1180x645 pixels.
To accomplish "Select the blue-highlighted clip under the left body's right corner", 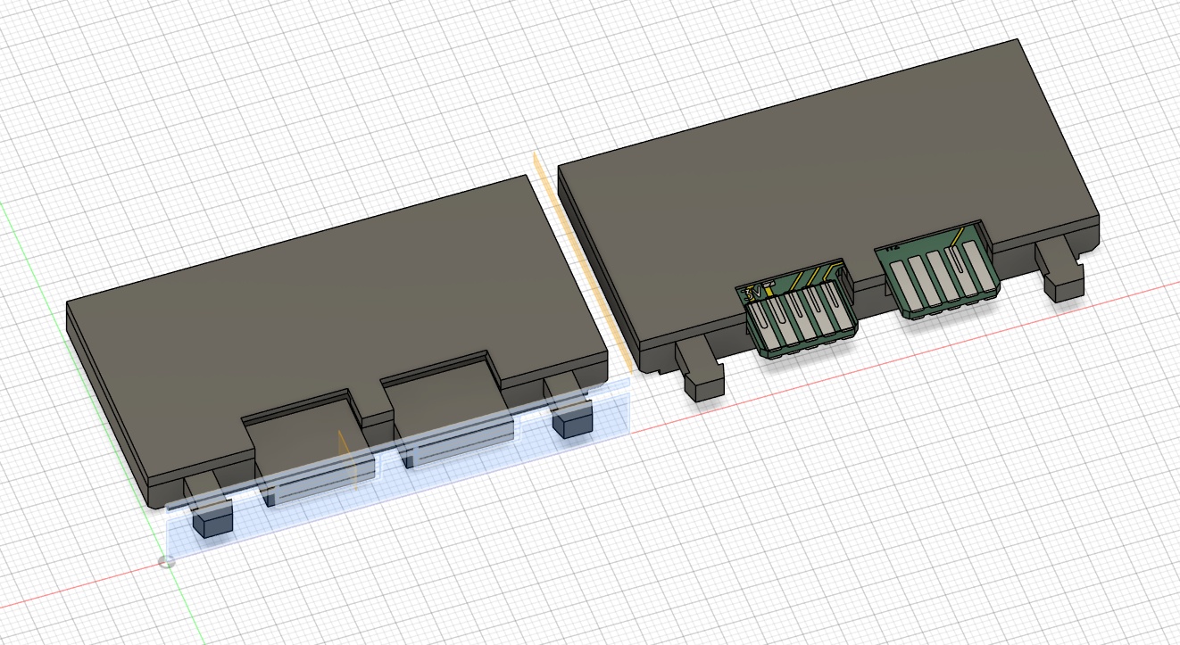I will click(x=573, y=420).
